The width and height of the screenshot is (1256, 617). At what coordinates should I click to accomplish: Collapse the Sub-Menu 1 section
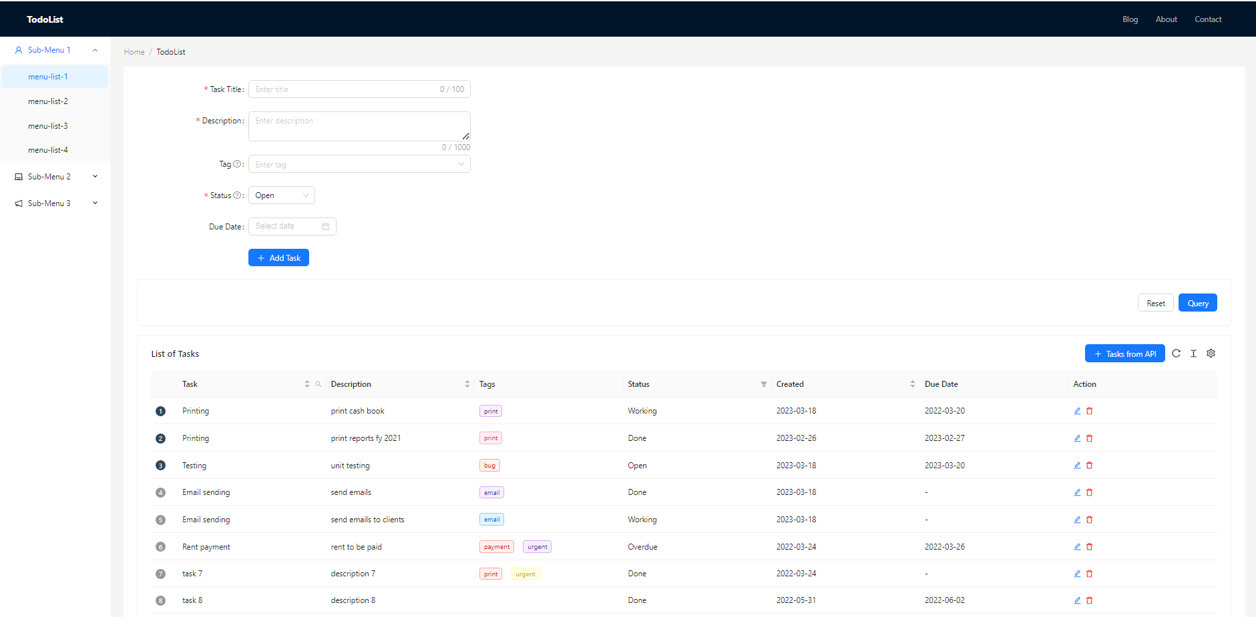pyautogui.click(x=95, y=50)
